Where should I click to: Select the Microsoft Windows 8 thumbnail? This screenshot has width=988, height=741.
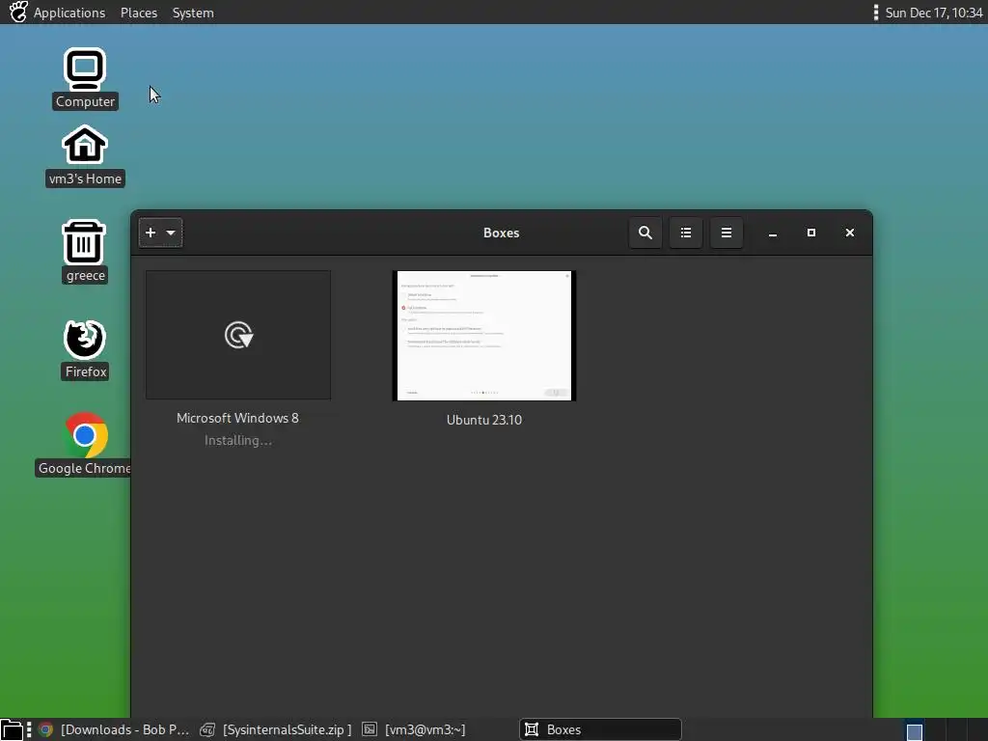pos(238,335)
